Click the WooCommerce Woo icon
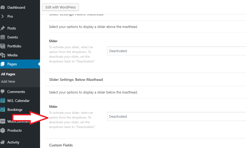The height and width of the screenshot is (148, 246). 3,121
